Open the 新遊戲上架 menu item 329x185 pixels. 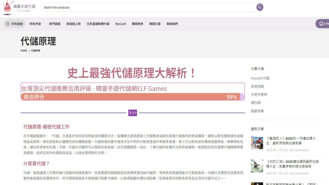[x=74, y=24]
